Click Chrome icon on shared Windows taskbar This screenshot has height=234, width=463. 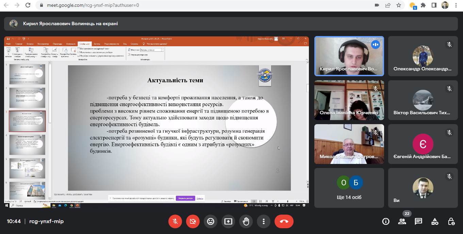[x=71, y=205]
